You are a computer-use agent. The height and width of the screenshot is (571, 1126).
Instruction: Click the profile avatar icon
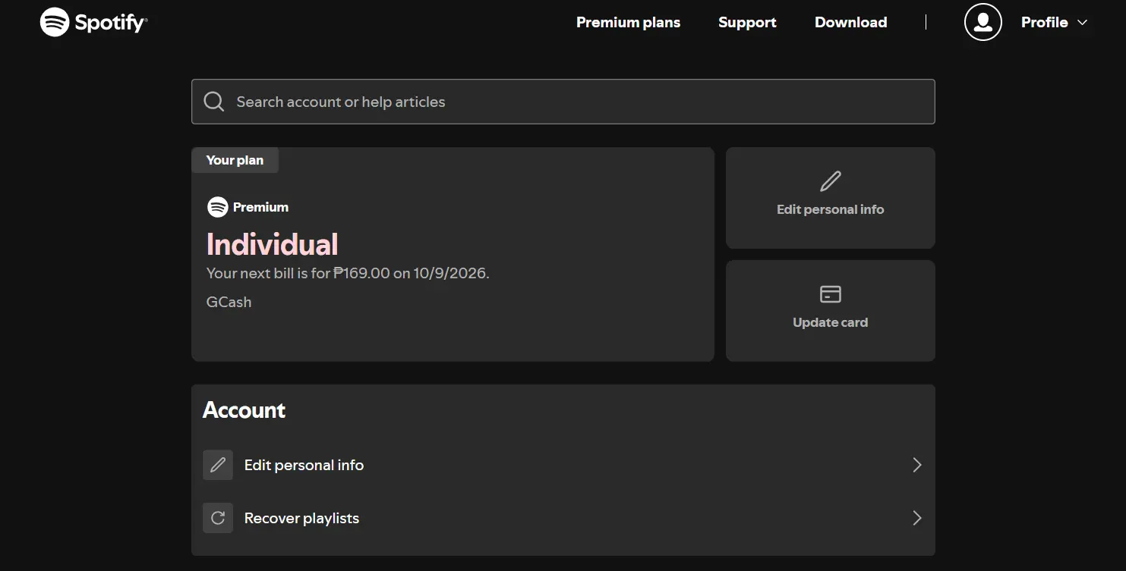click(x=983, y=22)
